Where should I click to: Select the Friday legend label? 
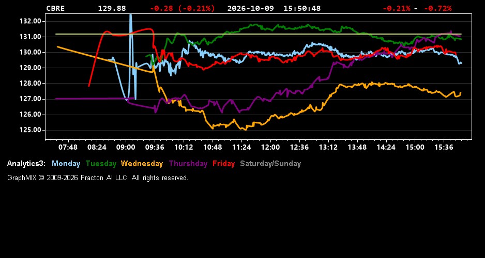click(224, 164)
